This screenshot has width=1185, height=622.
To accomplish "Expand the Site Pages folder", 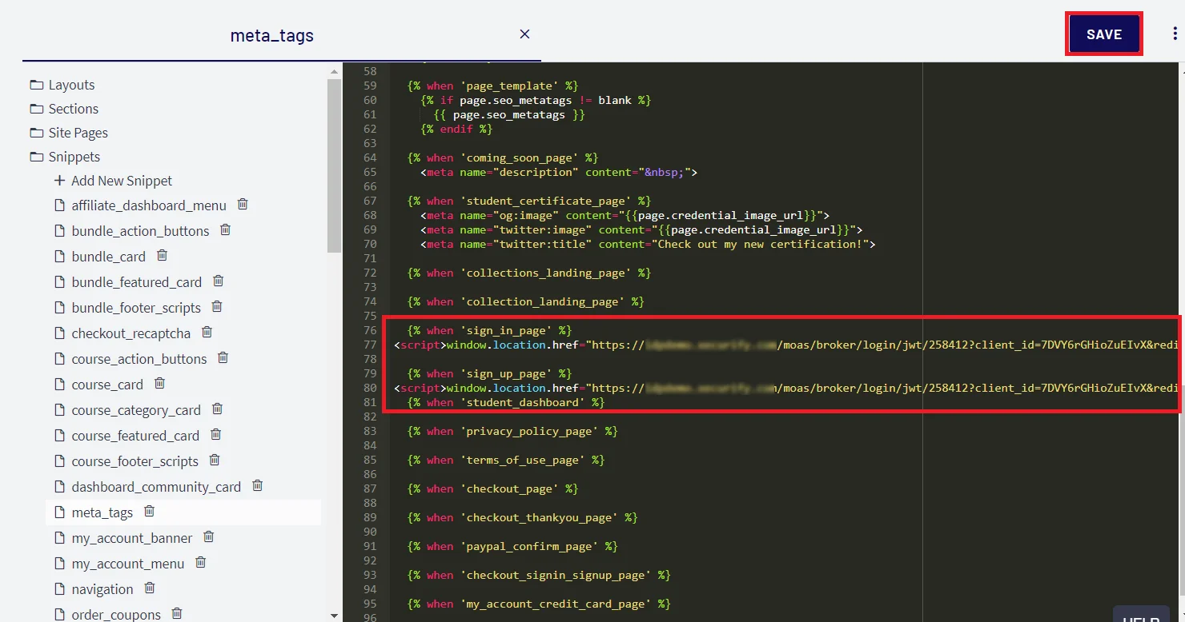I will click(x=77, y=132).
